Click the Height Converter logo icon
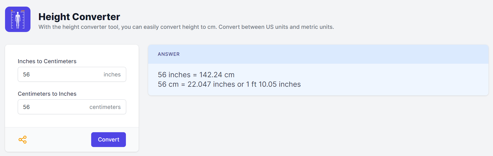Screen dimensions: 493x156 [18, 19]
